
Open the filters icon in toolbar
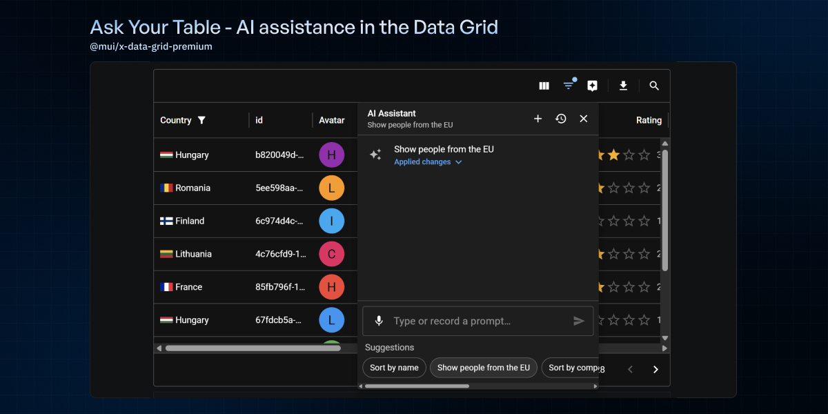click(x=568, y=86)
